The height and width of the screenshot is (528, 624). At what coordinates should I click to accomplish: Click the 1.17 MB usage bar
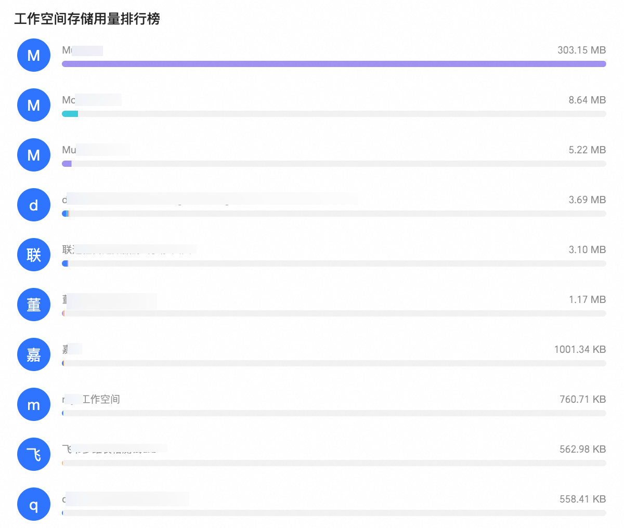pyautogui.click(x=334, y=313)
